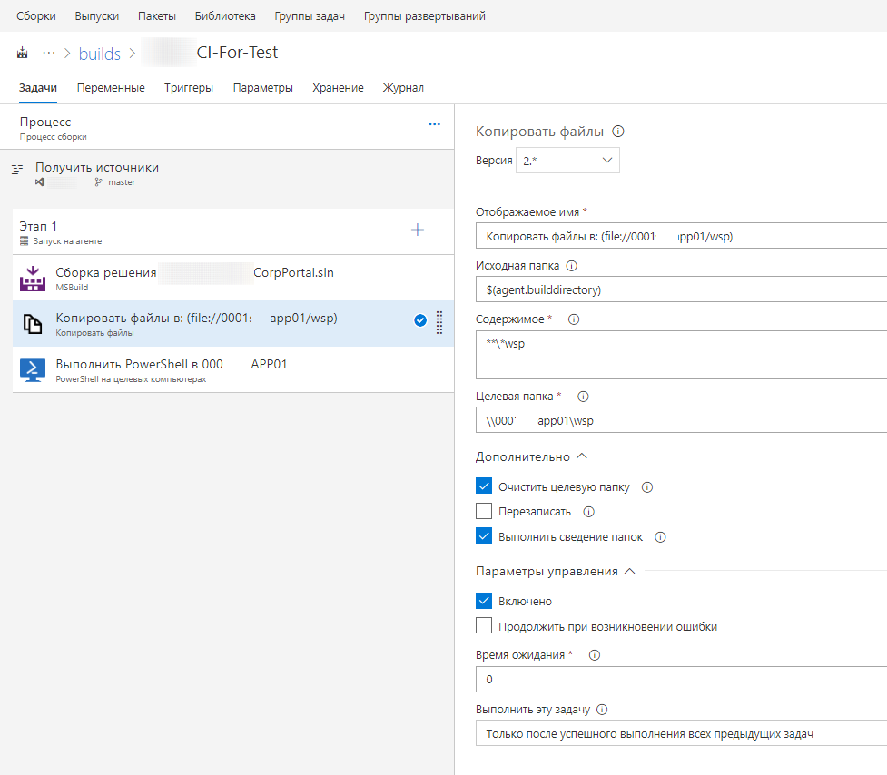This screenshot has height=775, width=887.
Task: Uncheck Очистить целевую папку checkbox
Action: (x=484, y=486)
